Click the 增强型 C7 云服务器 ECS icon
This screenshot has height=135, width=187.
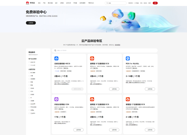click(x=128, y=99)
